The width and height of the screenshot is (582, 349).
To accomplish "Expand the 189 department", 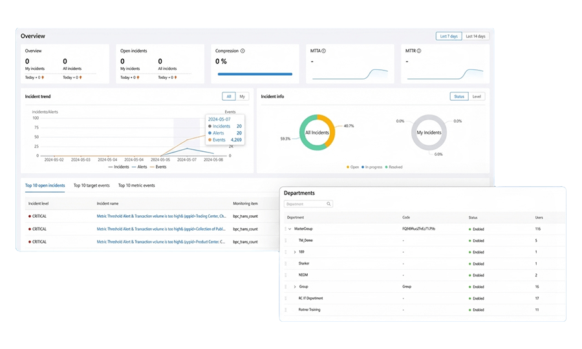I will [x=295, y=252].
